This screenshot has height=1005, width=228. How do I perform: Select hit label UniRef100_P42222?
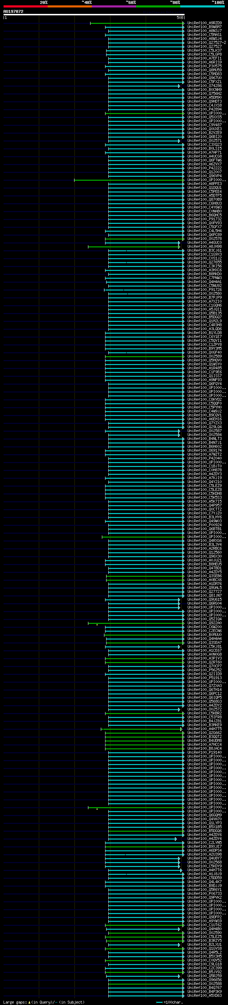[x=204, y=168]
